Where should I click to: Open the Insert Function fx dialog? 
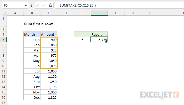point(50,5)
